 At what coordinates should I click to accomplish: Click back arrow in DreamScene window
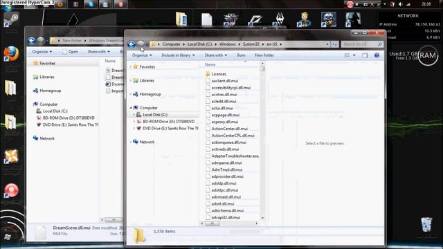pos(32,41)
